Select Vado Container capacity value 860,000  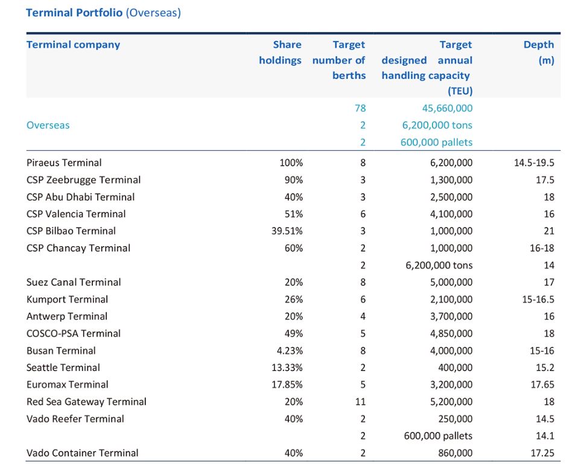tap(455, 453)
